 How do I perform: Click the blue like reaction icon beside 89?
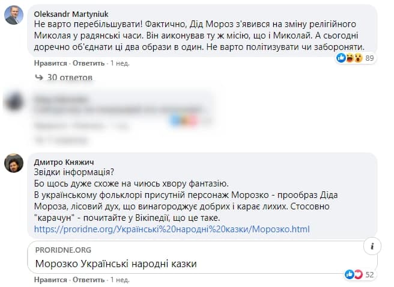[x=342, y=58]
